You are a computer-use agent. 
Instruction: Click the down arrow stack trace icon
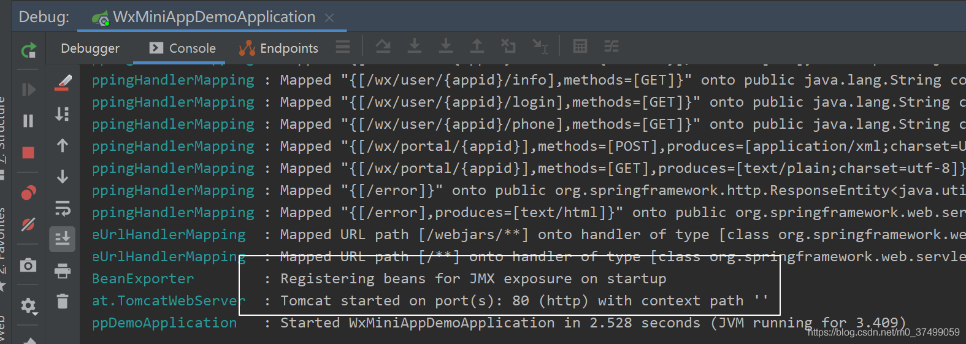[x=63, y=177]
